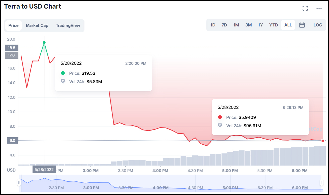Set the range to YTD
Viewport: 329px width, 195px height.
coord(274,25)
